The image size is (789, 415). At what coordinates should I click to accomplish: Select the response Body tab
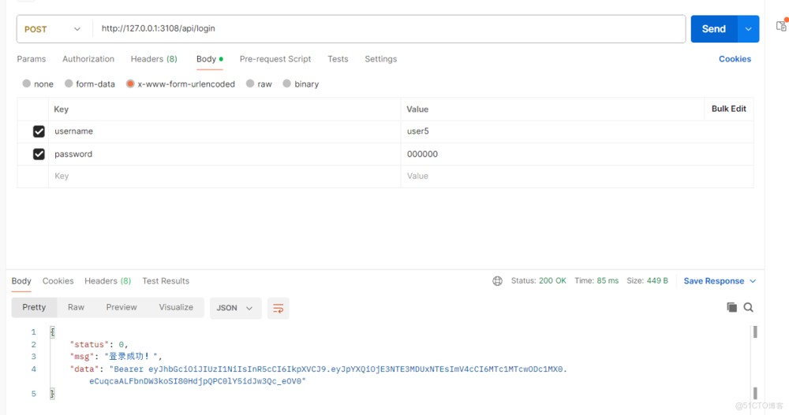point(21,281)
